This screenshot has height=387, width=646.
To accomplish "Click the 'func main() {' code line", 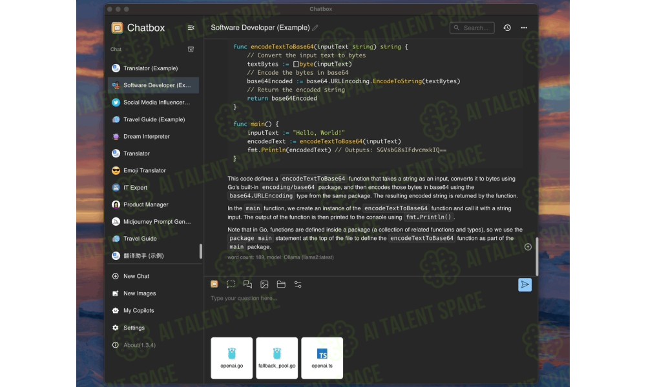I will (x=256, y=124).
